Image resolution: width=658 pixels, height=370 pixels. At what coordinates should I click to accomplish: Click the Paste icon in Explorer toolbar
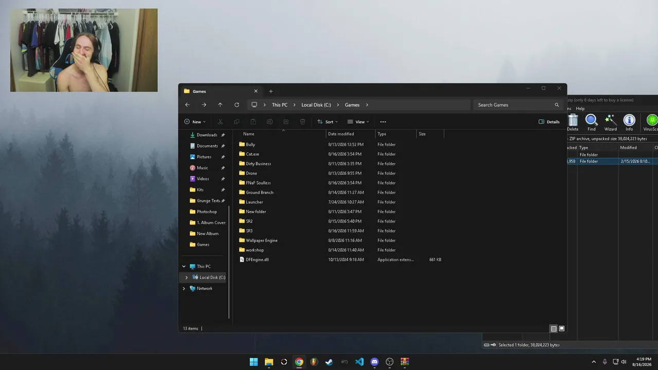253,122
